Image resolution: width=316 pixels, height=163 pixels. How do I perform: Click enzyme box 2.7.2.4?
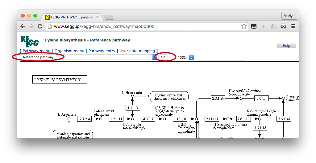[x=85, y=119]
